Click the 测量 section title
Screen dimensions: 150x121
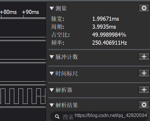[x=61, y=8]
